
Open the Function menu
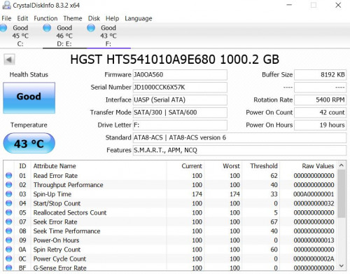coord(45,18)
